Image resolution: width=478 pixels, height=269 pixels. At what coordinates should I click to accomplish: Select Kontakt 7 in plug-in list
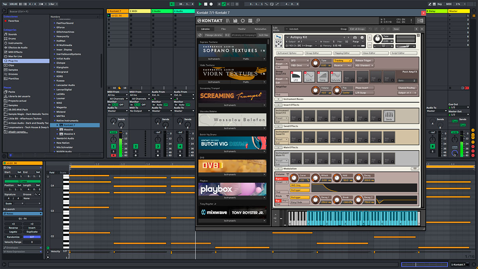[x=74, y=125]
